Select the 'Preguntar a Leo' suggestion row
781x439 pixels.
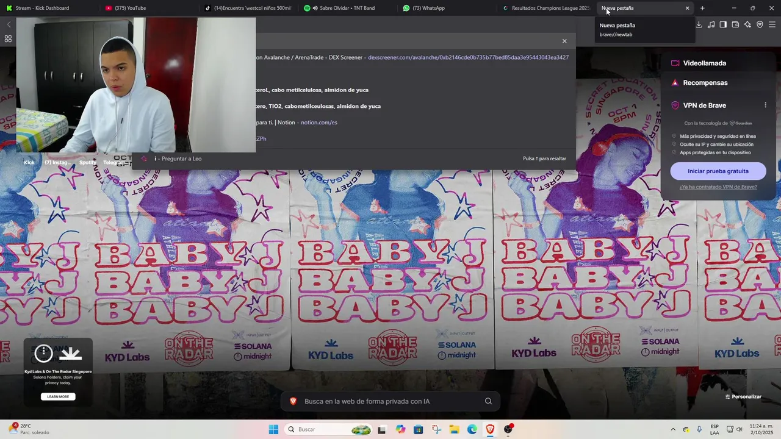pyautogui.click(x=354, y=159)
